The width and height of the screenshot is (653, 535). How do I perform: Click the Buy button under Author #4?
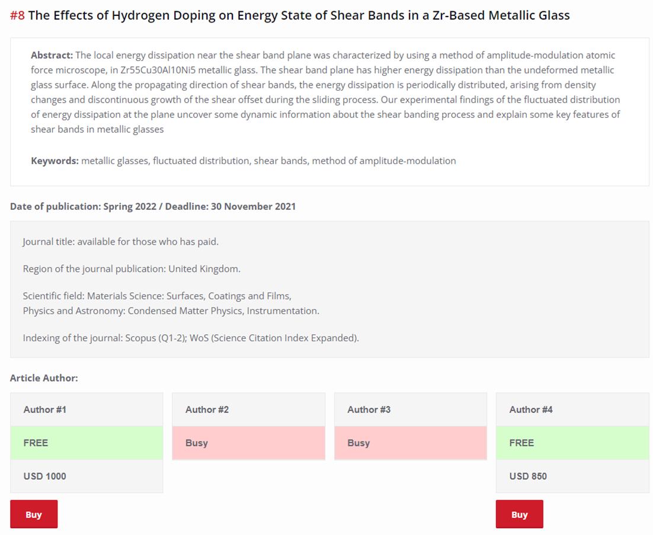519,514
